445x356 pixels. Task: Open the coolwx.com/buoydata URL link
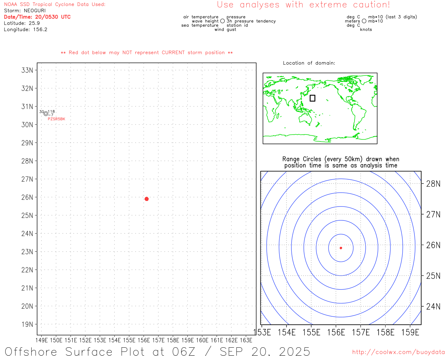pos(398,352)
